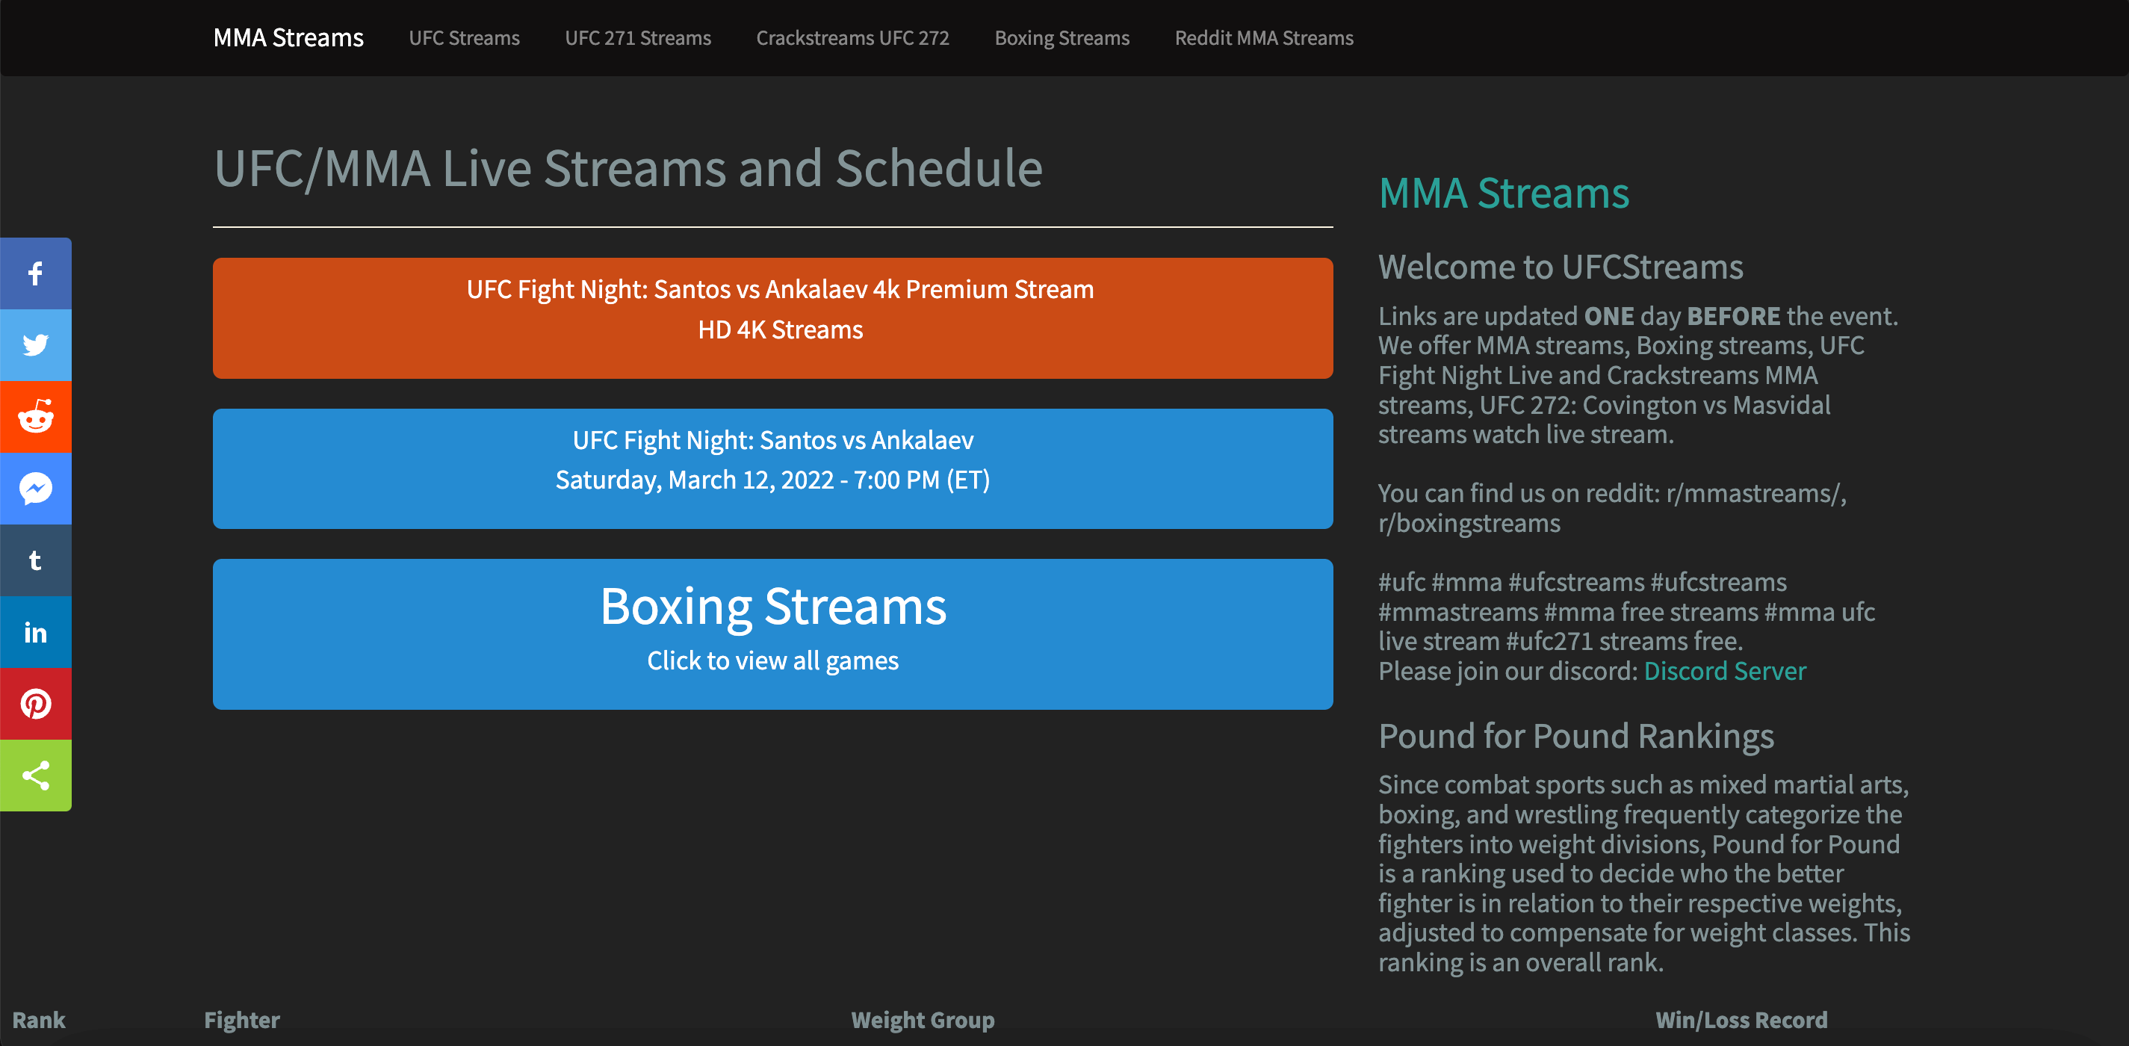Share the page on Twitter

[x=36, y=345]
